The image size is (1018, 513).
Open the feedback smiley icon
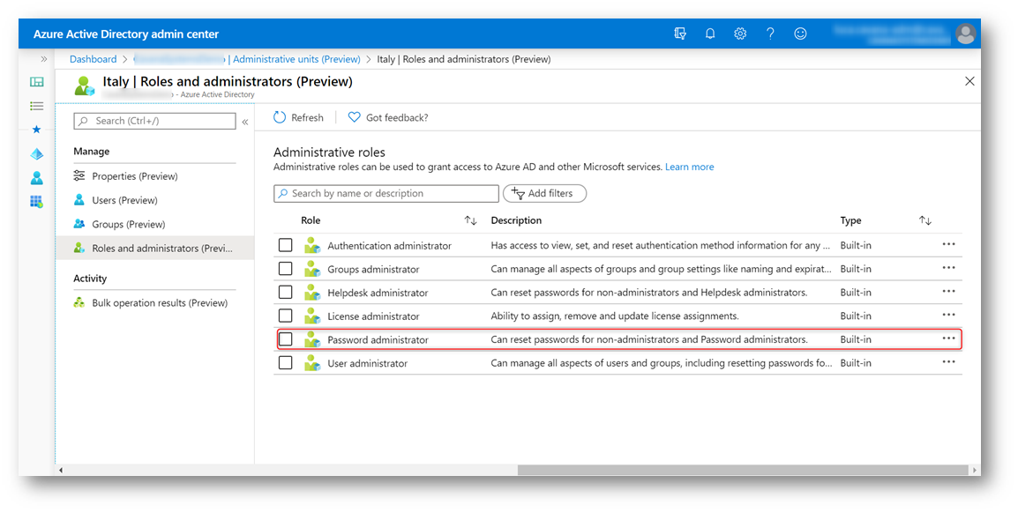coord(800,33)
